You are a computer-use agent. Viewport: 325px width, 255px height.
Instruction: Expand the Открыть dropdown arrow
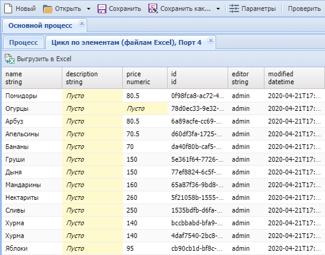coord(88,9)
